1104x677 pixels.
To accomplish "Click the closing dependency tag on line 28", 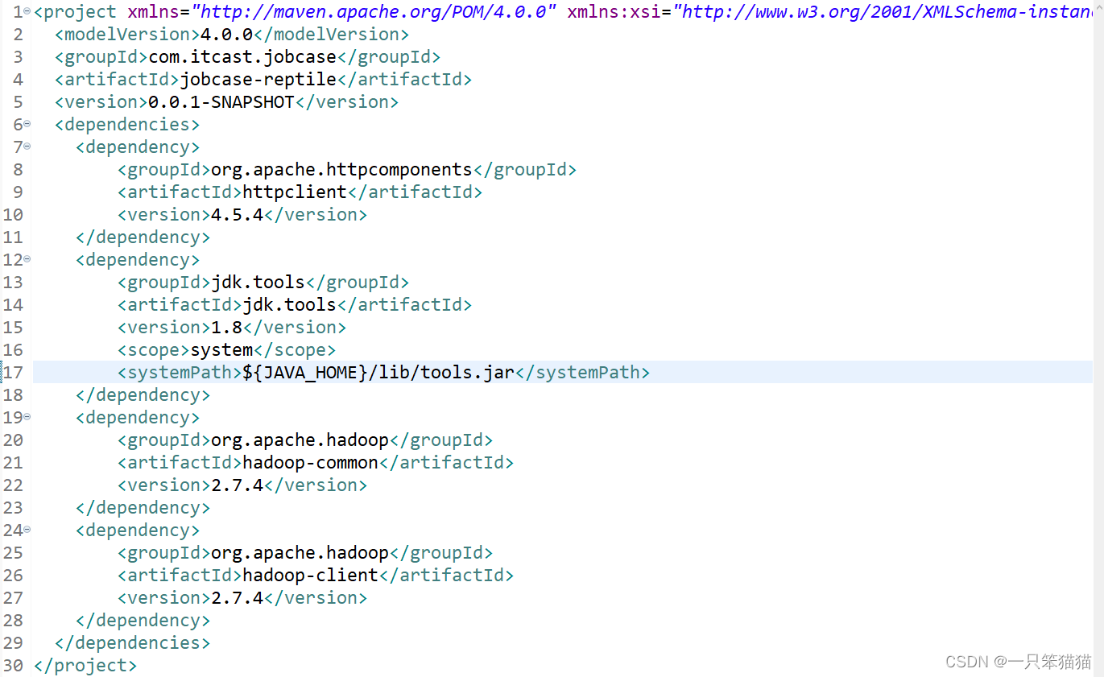I will [x=143, y=621].
